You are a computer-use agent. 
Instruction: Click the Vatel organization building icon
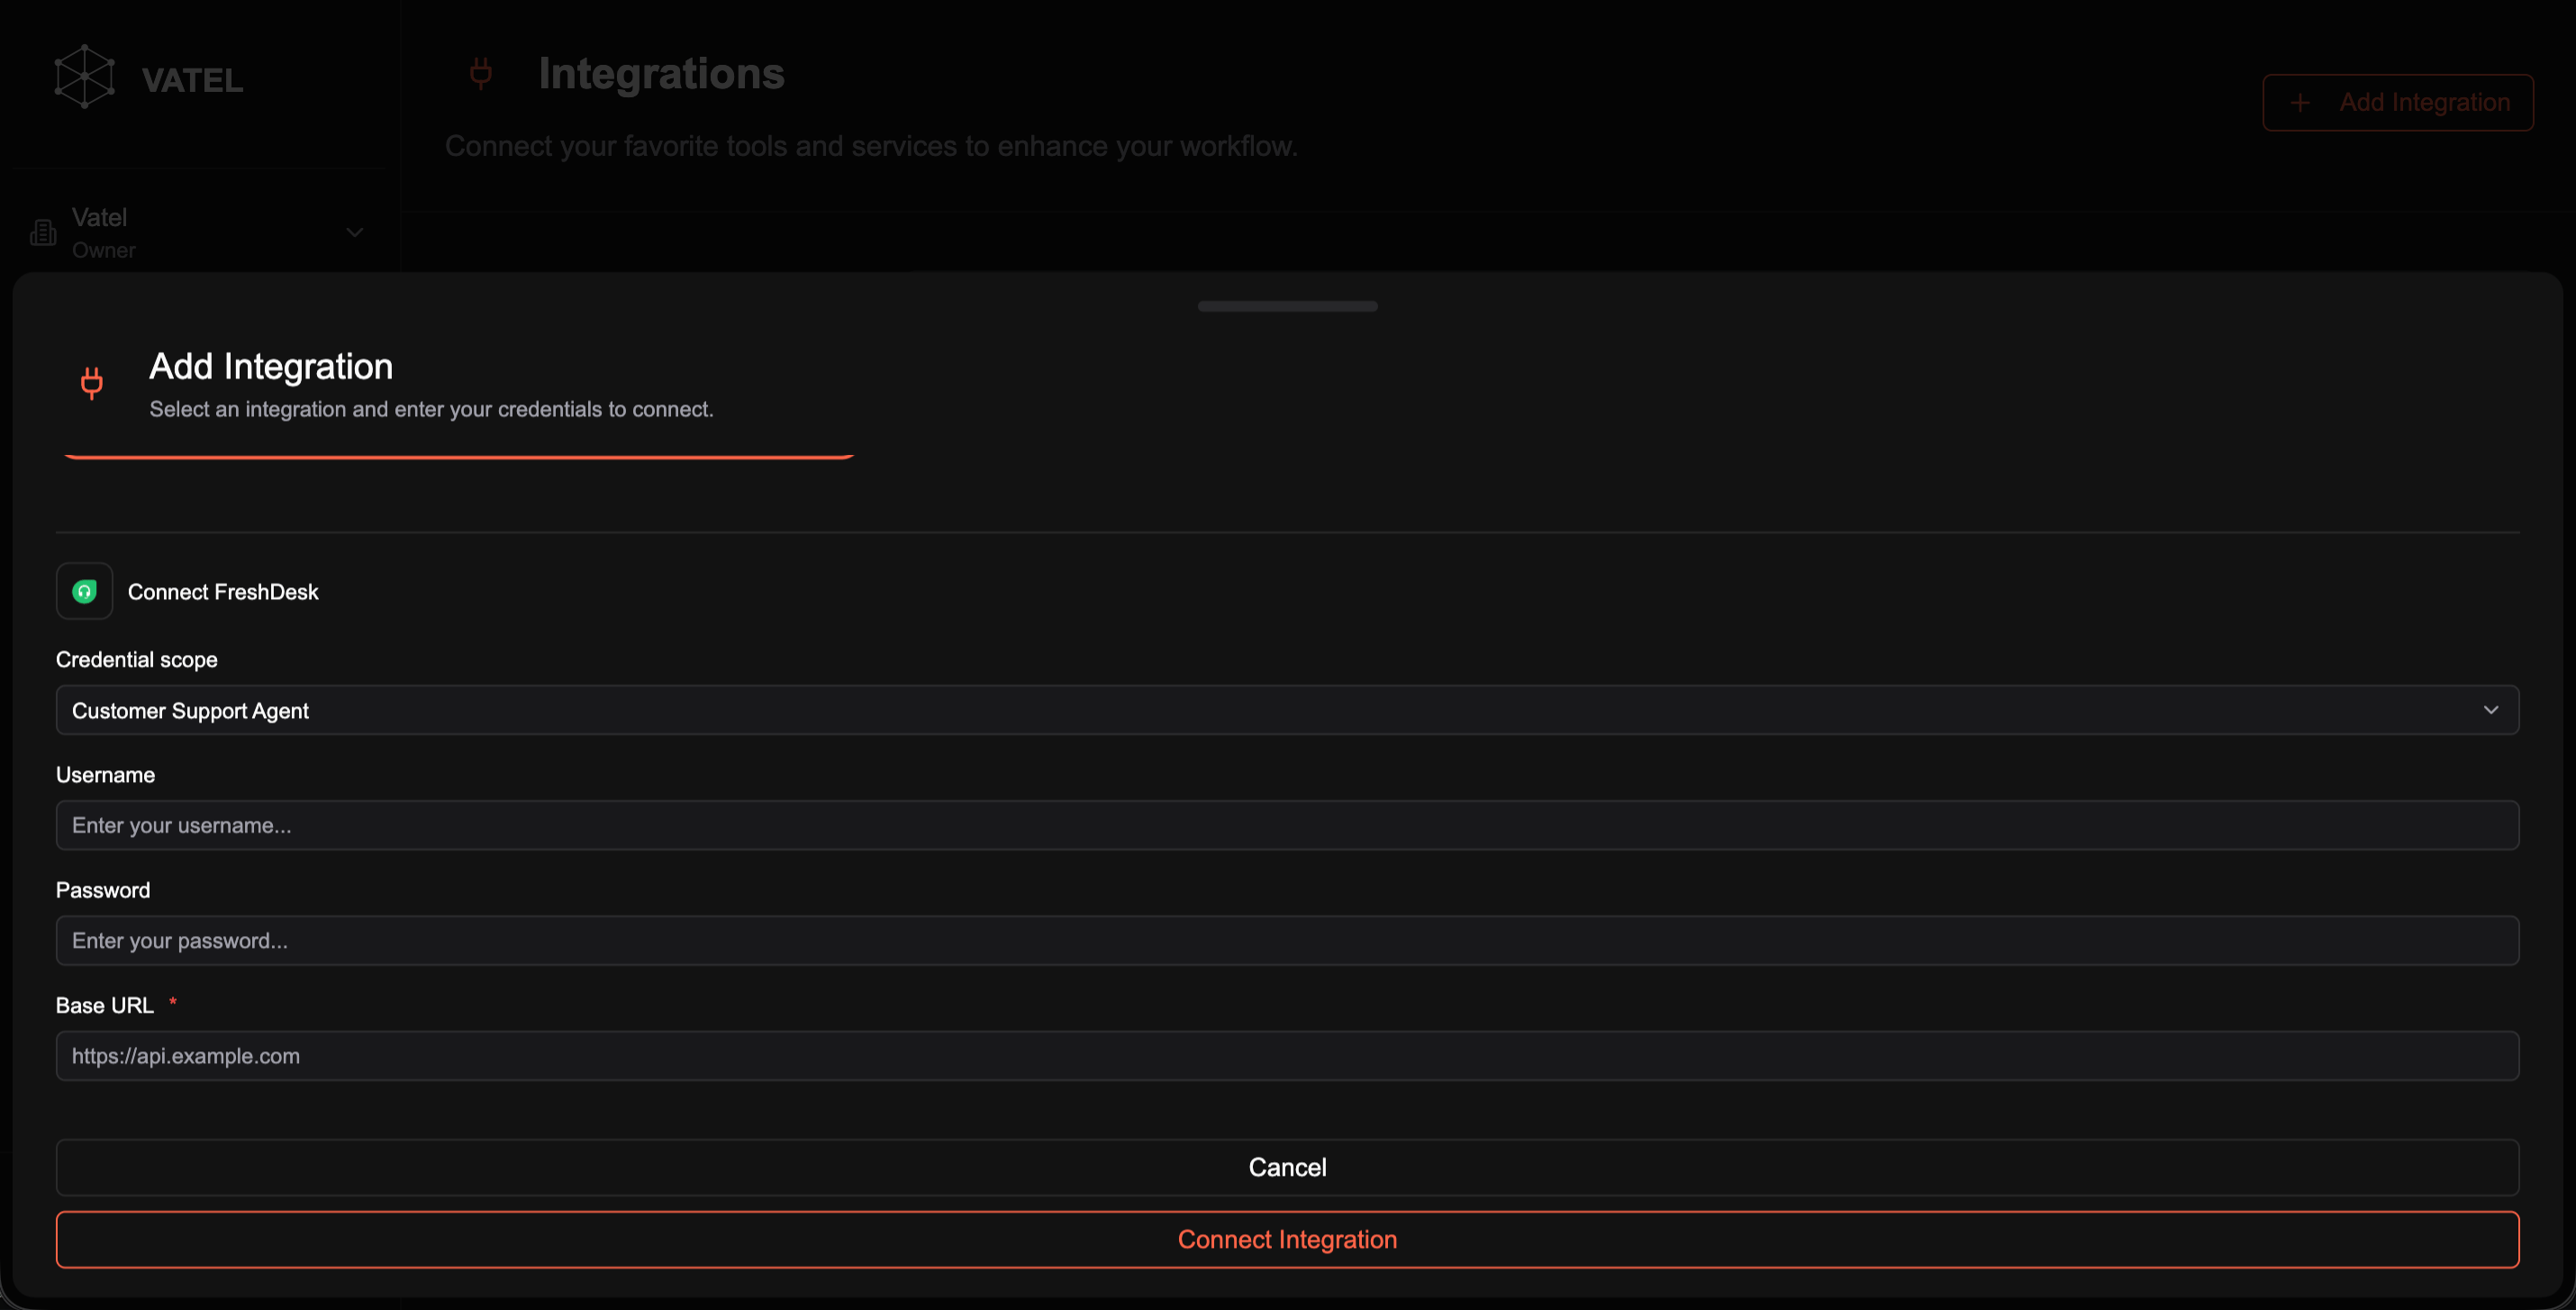tap(43, 233)
